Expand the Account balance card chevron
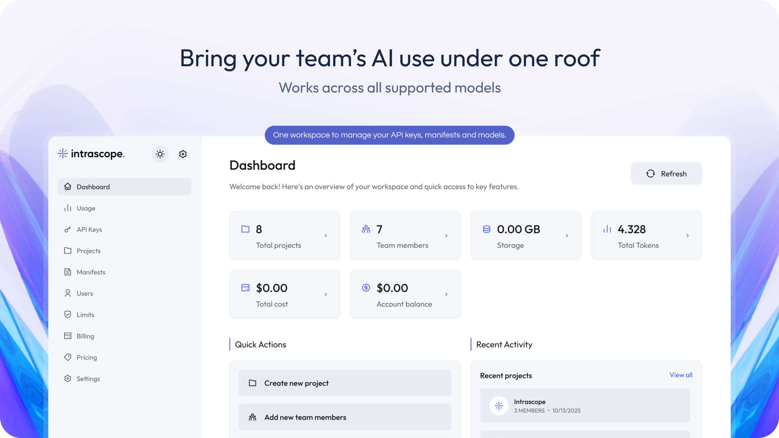This screenshot has width=779, height=438. [446, 294]
